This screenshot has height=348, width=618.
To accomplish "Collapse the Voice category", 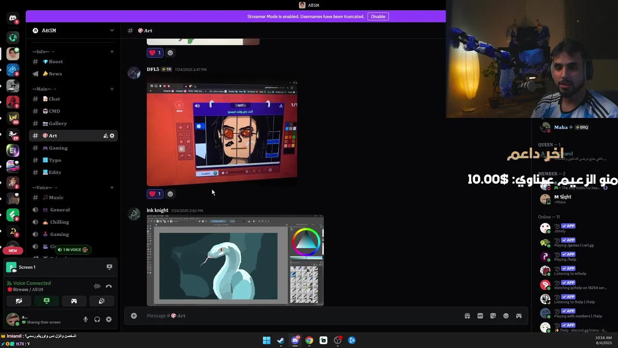I will click(x=45, y=188).
